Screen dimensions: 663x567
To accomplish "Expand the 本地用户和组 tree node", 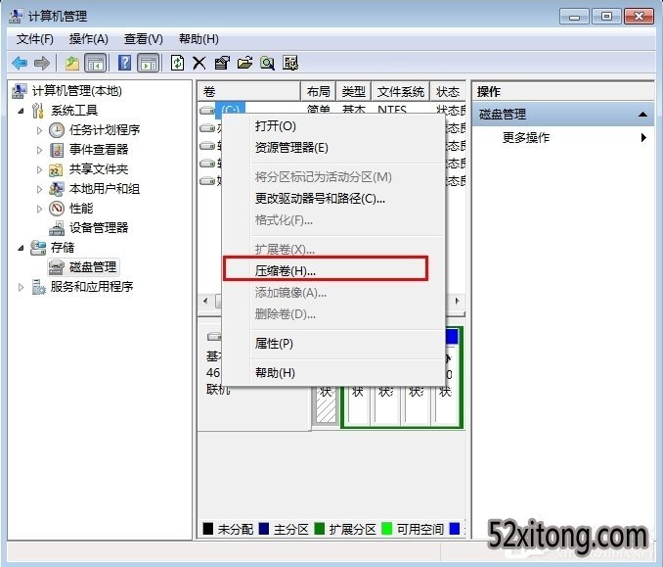I will (39, 189).
